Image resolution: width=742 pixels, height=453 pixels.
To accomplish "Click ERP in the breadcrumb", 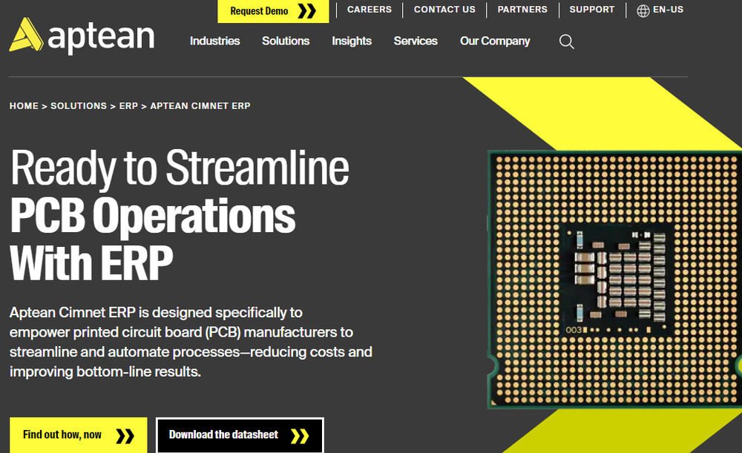I will pyautogui.click(x=128, y=106).
